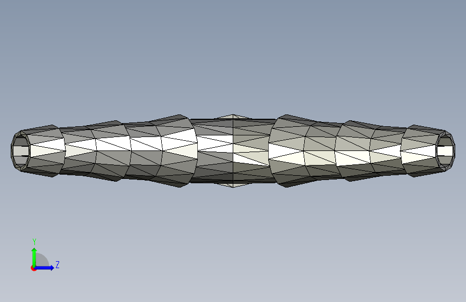This screenshot has height=302, width=466.
Task: Click the right open end of the tube
Action: pos(446,150)
